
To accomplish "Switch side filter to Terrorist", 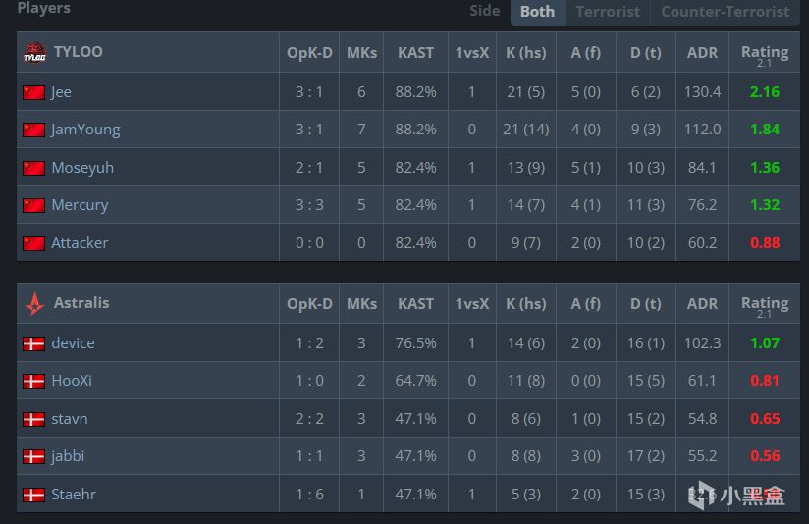I will point(608,12).
